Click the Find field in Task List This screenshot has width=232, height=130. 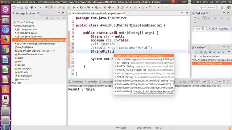click(x=200, y=29)
